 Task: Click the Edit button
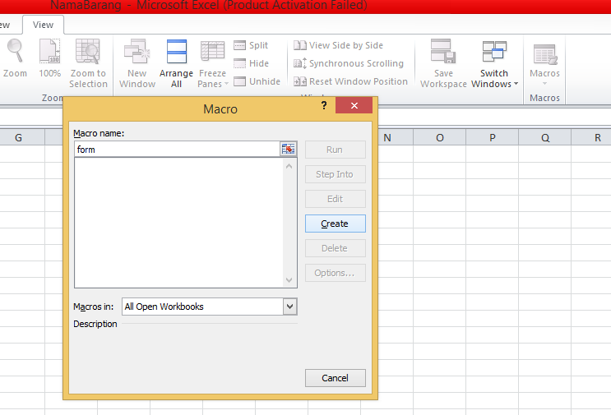(336, 199)
